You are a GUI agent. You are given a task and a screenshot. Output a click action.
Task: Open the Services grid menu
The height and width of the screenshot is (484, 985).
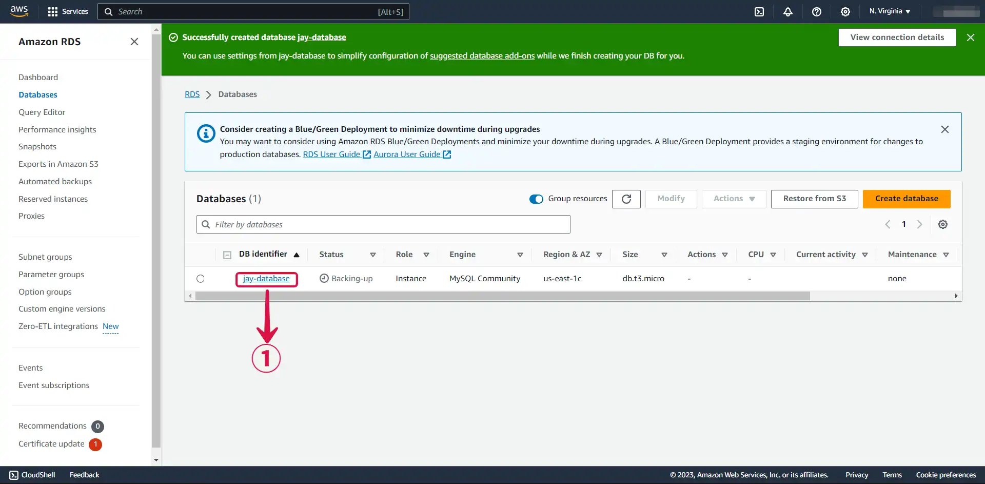click(68, 11)
